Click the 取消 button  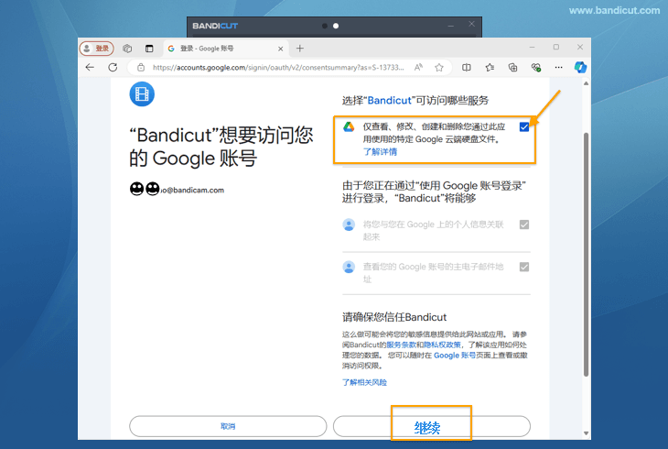228,426
